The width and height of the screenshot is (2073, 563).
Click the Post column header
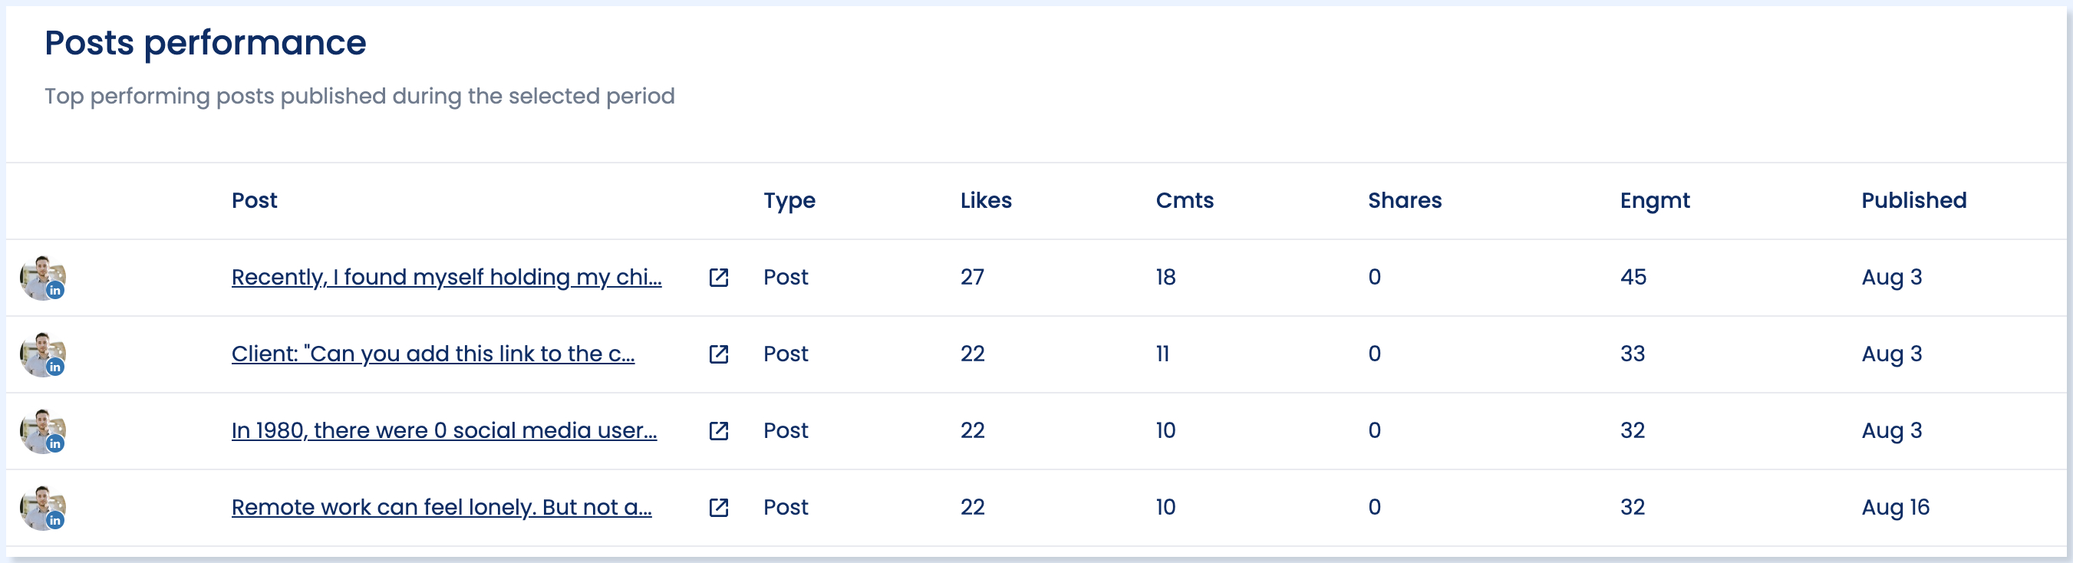point(254,200)
